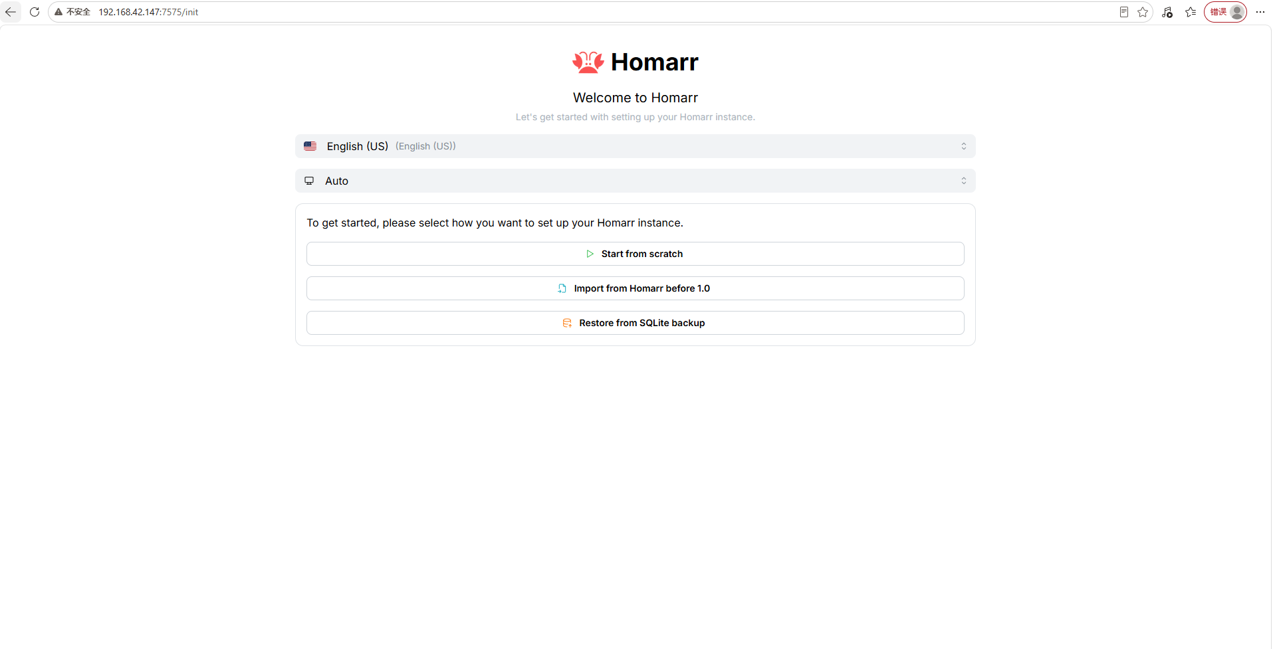The width and height of the screenshot is (1273, 649).
Task: Expand theme selector using its chevron arrows
Action: coord(964,181)
